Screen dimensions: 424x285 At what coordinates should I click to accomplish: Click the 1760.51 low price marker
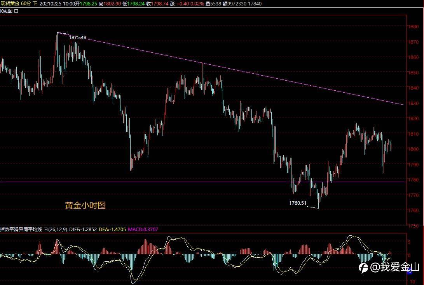298,203
